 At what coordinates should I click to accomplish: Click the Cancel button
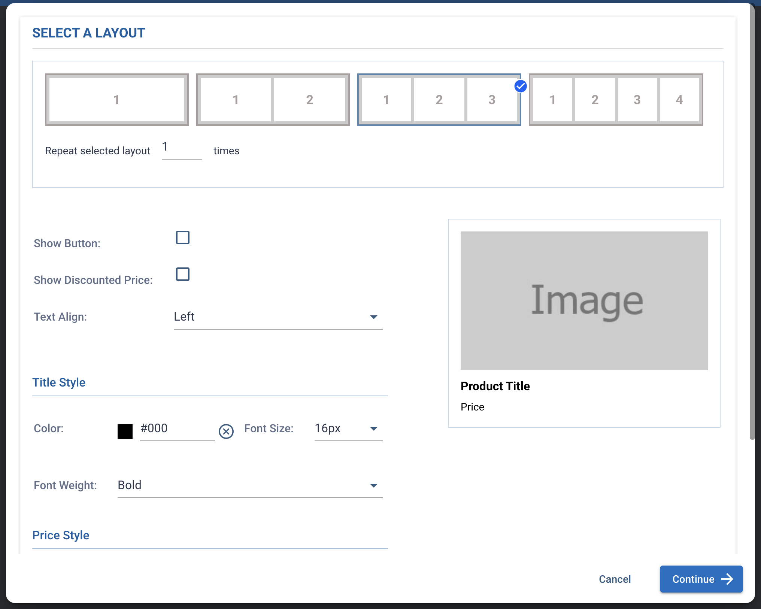point(615,579)
